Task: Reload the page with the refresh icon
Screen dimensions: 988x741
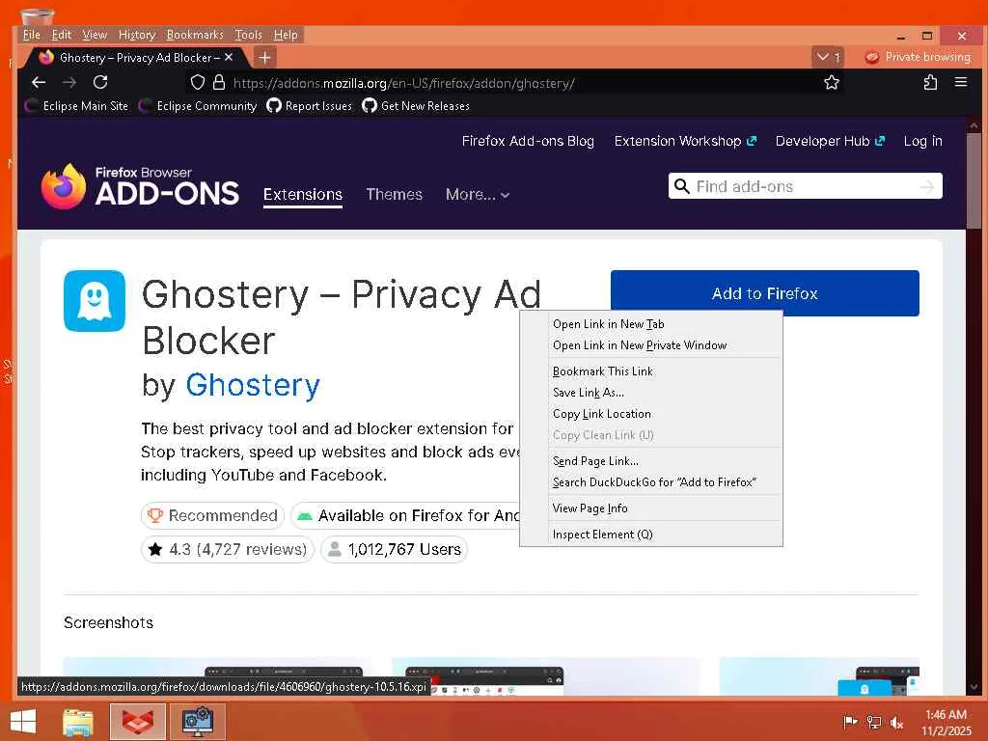Action: pyautogui.click(x=100, y=83)
